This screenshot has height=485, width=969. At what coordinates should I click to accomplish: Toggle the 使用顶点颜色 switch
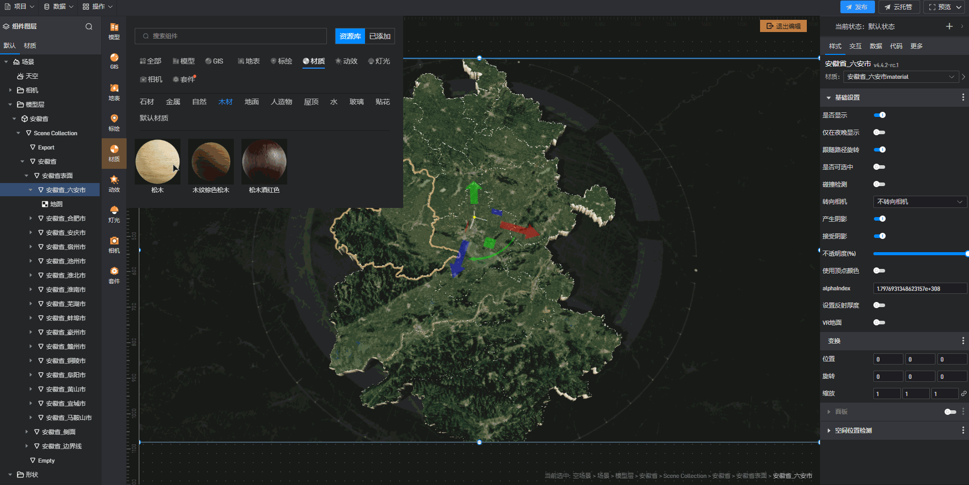click(880, 270)
